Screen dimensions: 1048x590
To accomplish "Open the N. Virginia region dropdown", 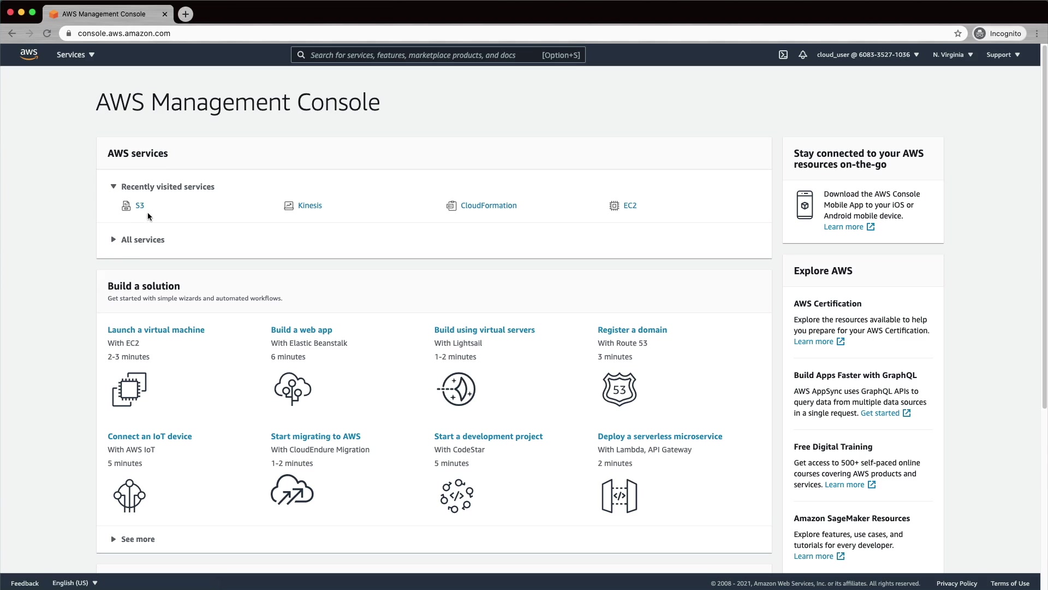I will pos(952,55).
